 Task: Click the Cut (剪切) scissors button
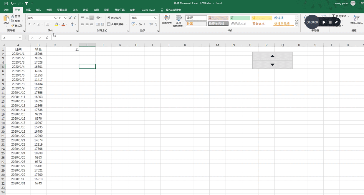coord(16,16)
